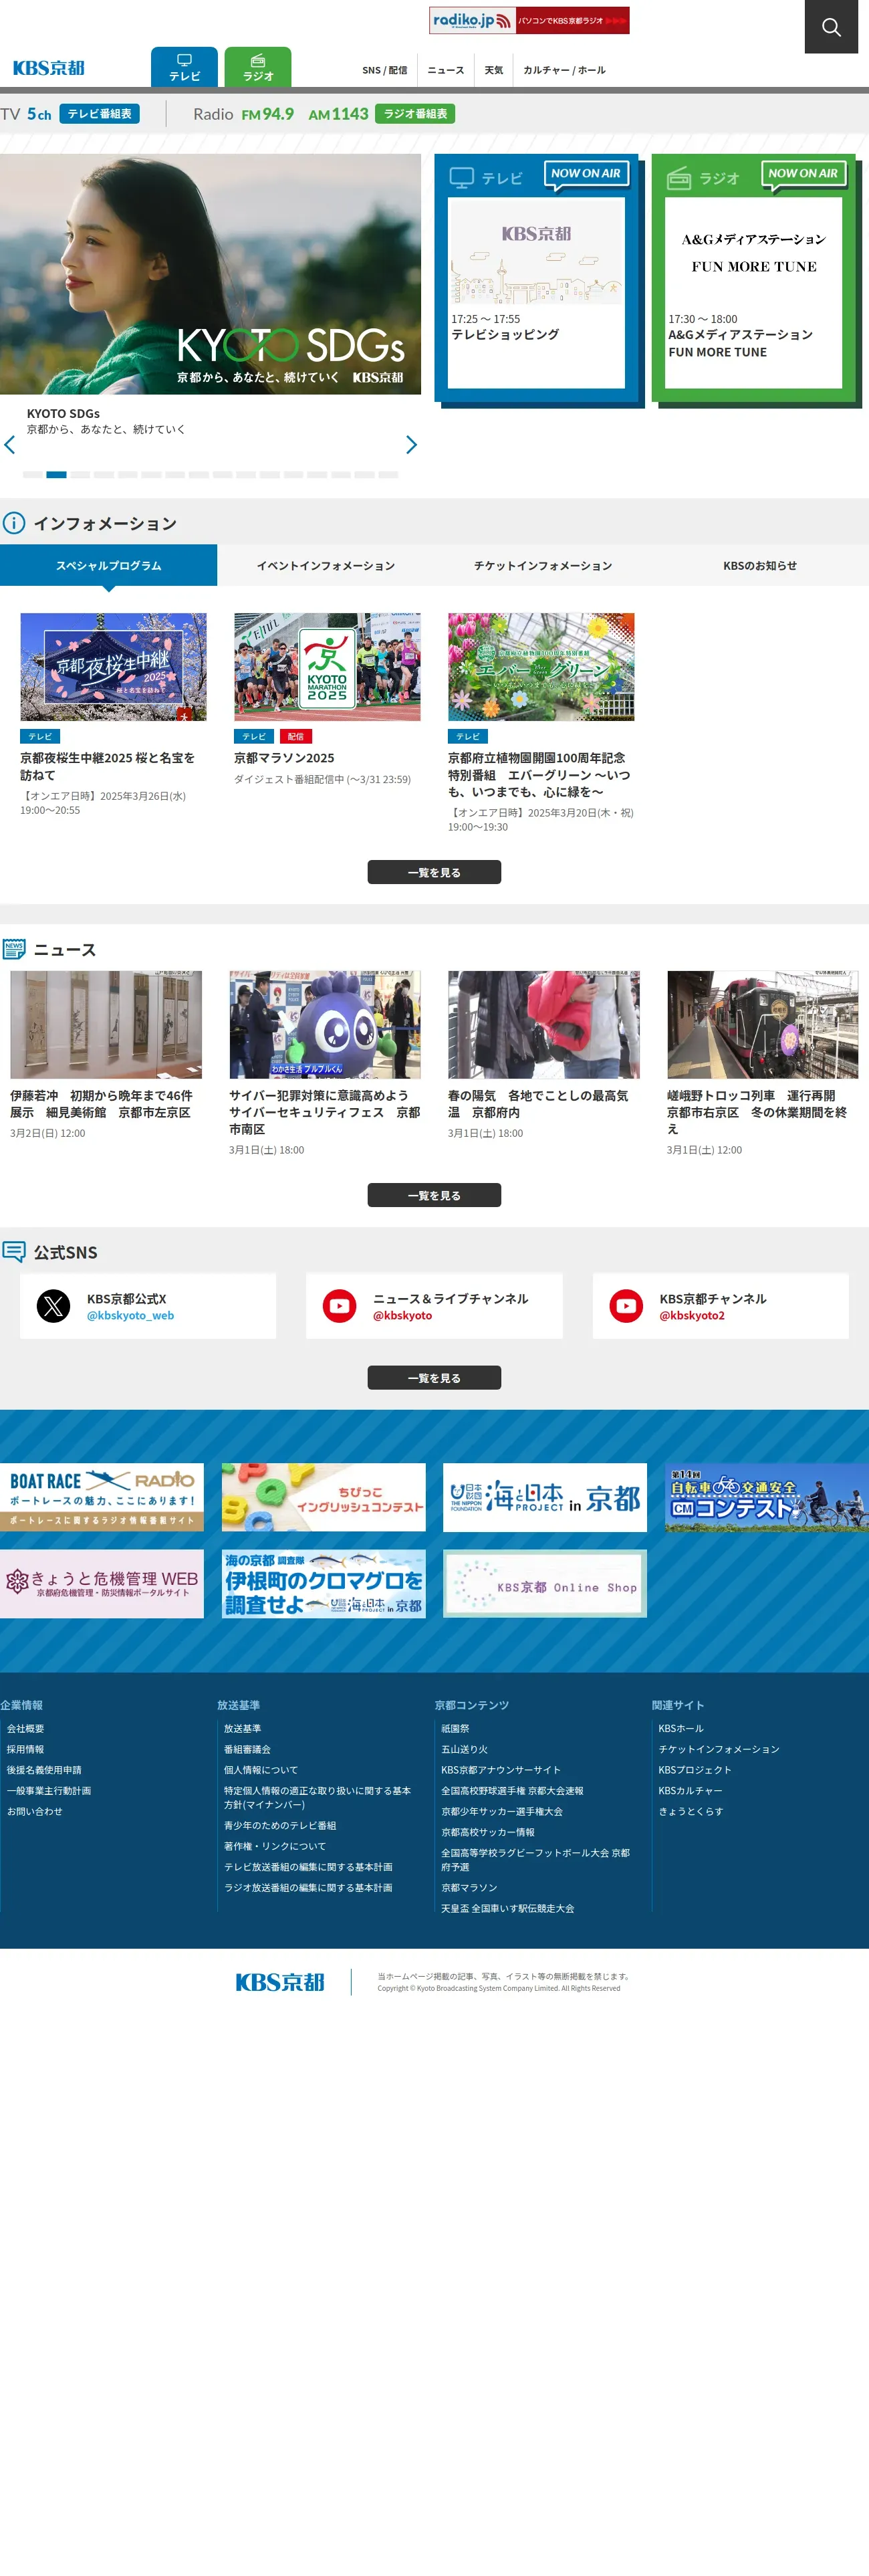
Task: Open the 伊根町のクロマグロを調査せよ banner
Action: coord(324,1584)
